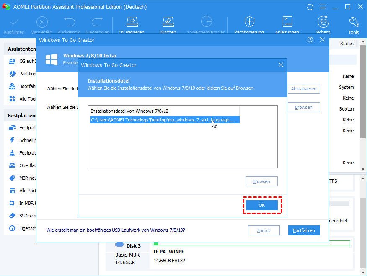This screenshot has height=276, width=367.
Task: Click Browsen beside Aktualisieren in the outer dialog
Action: pos(304,107)
